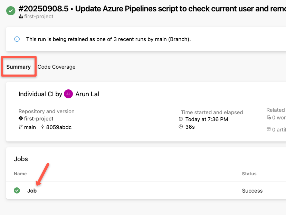Click the repository icon before first-project name
This screenshot has width=286, height=215.
[x=20, y=119]
